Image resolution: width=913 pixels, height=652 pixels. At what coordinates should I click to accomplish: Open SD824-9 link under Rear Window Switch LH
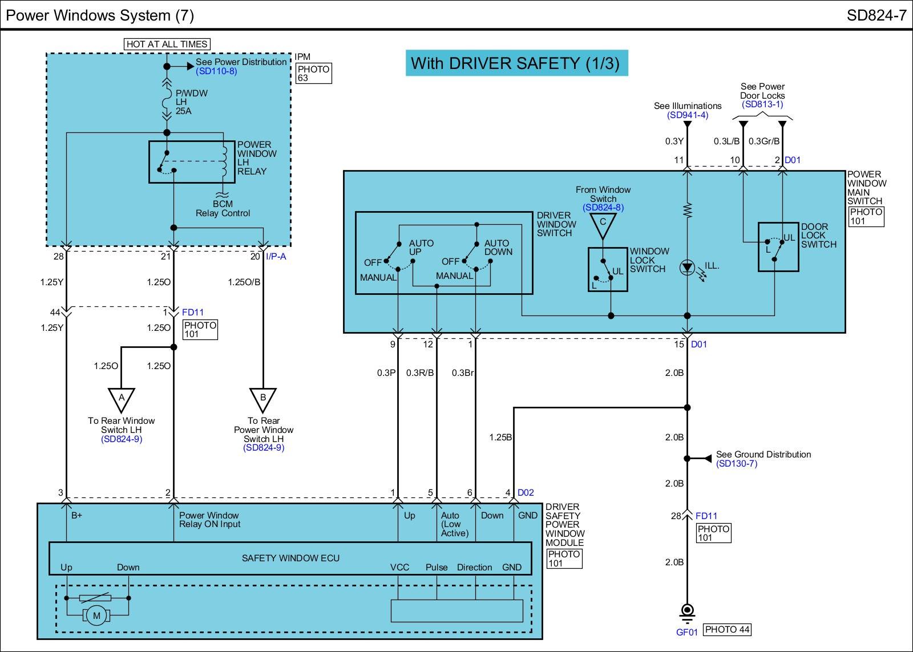click(122, 439)
